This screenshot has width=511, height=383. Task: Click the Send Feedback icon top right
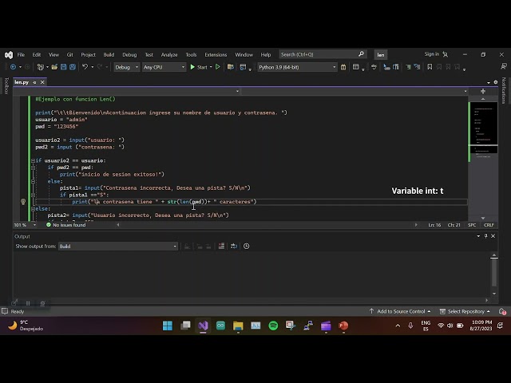[x=504, y=66]
